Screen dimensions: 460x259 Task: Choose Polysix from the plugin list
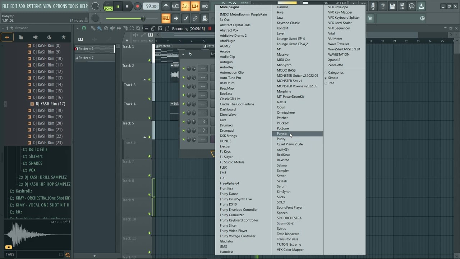[x=298, y=134]
